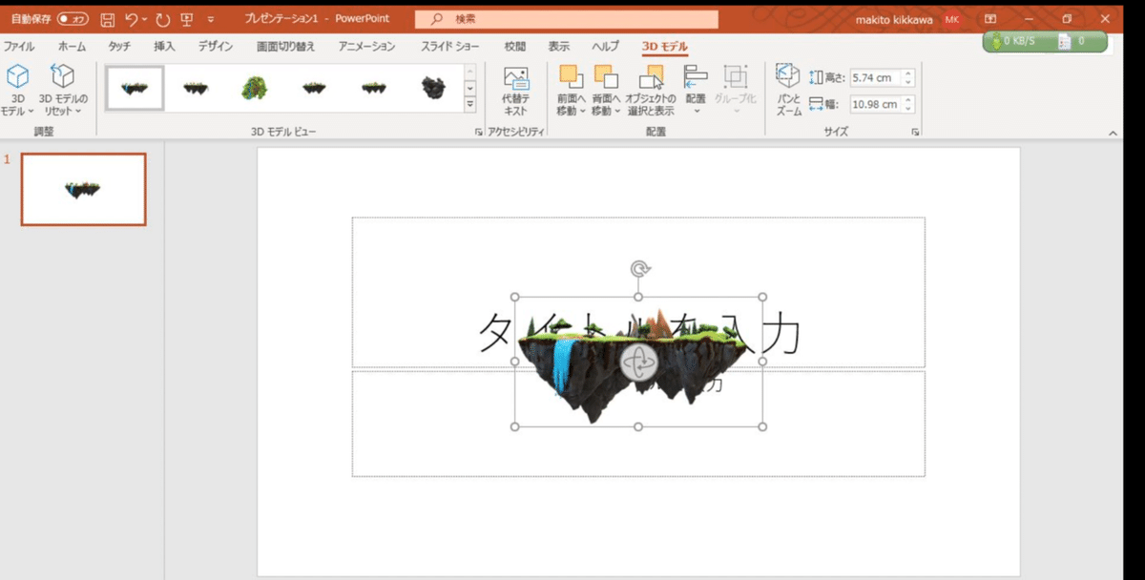This screenshot has height=580, width=1145.
Task: Collapse the ribbon with the chevron
Action: coord(1113,134)
